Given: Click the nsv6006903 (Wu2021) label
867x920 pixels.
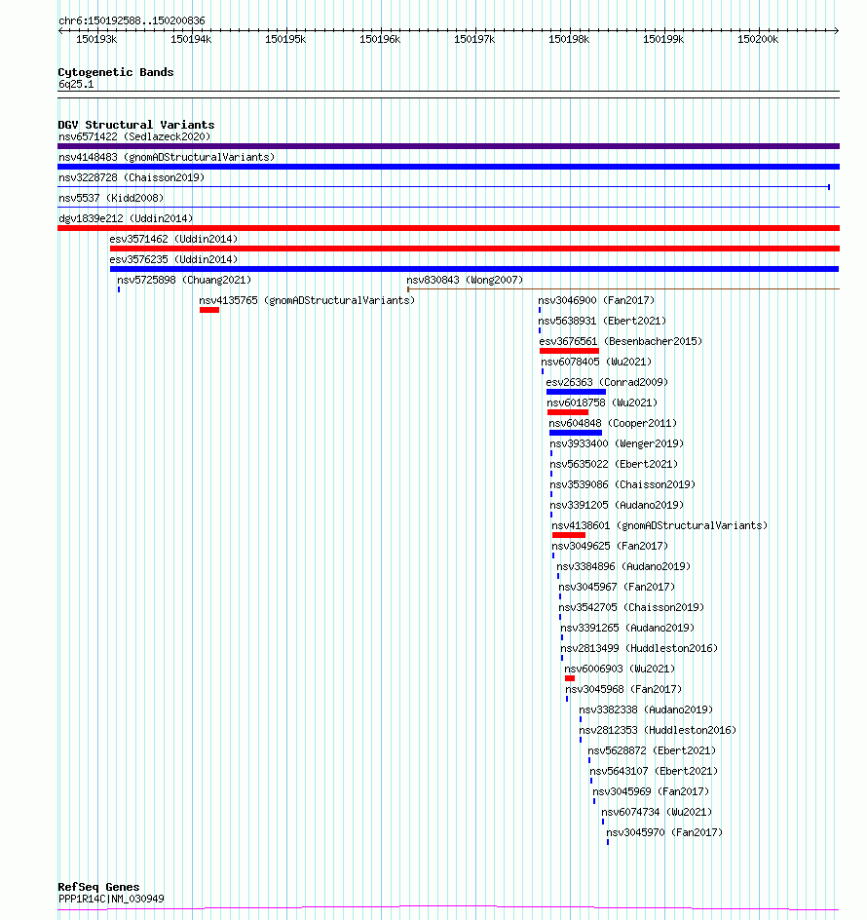Looking at the screenshot, I should point(620,670).
